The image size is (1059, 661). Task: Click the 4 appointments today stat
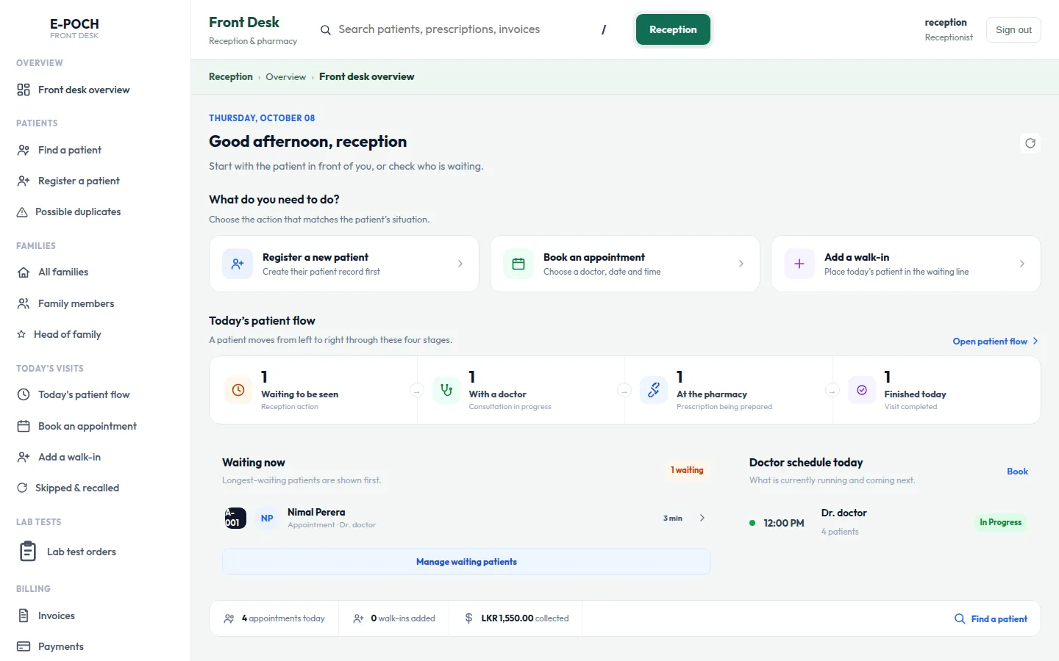pos(274,618)
